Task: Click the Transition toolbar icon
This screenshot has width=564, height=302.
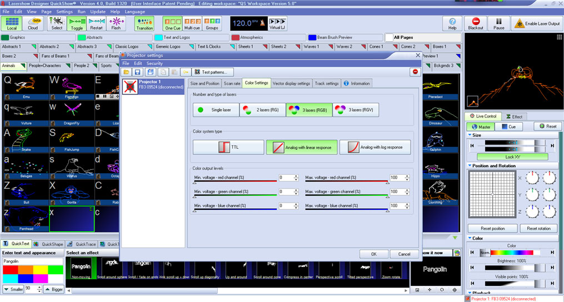Action: pyautogui.click(x=144, y=23)
